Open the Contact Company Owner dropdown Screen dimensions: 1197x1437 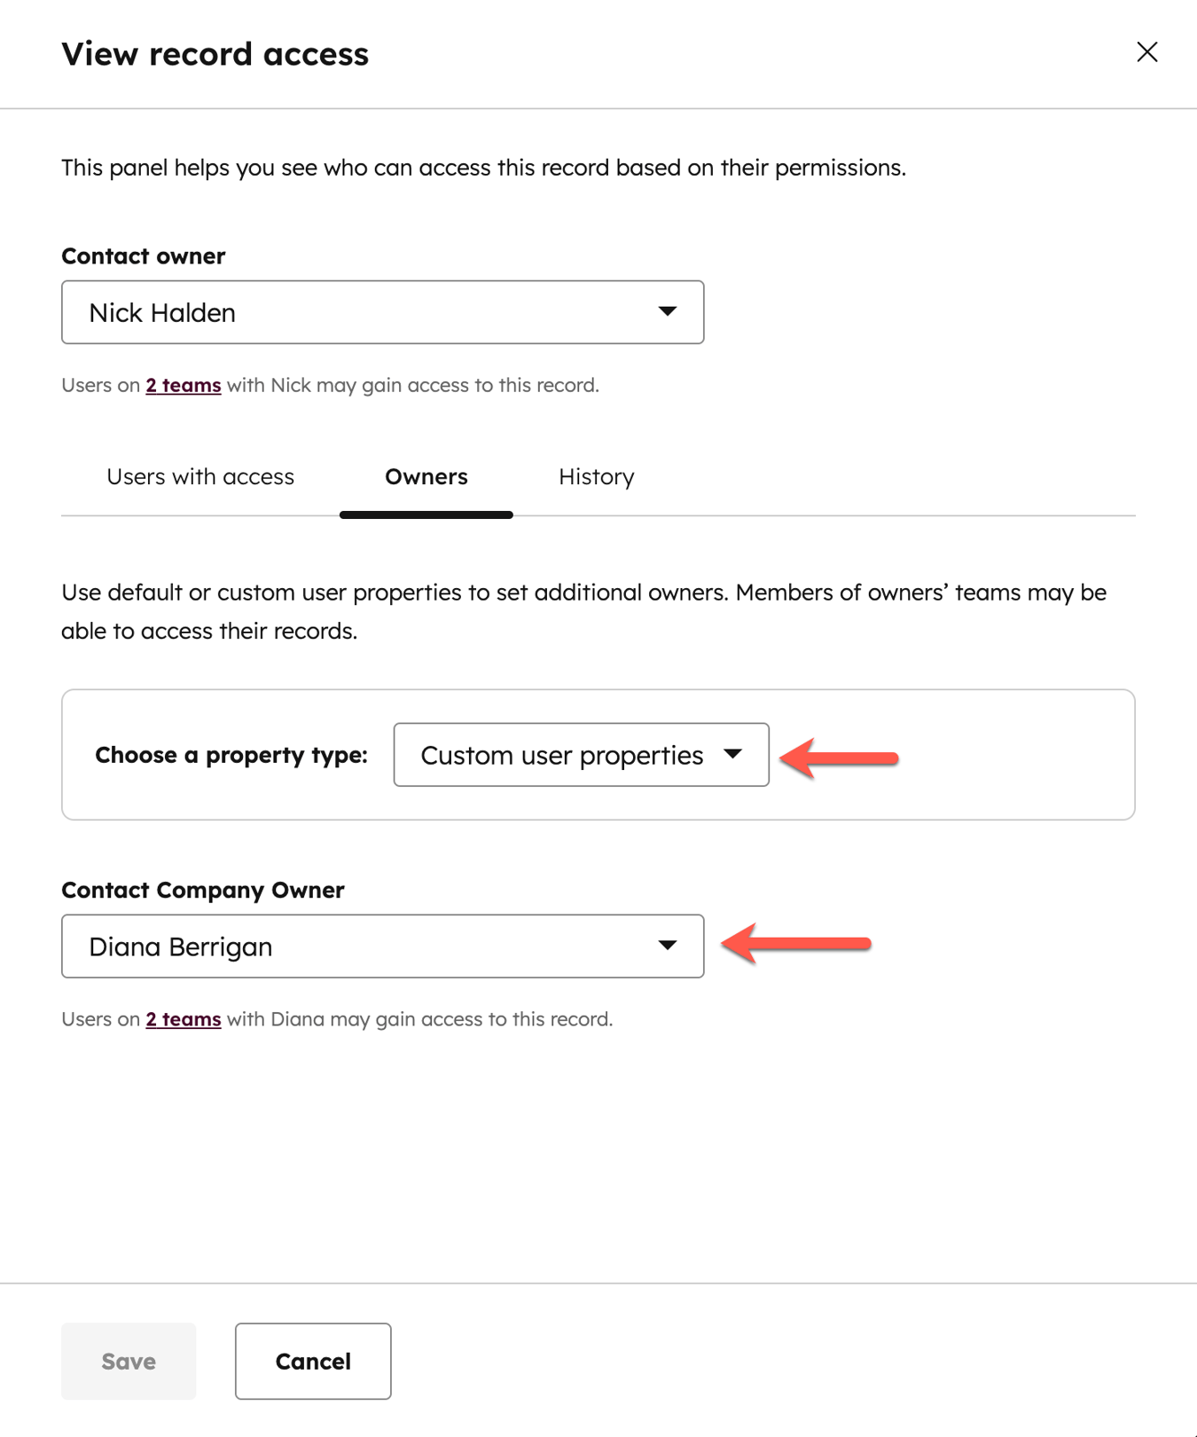coord(381,946)
